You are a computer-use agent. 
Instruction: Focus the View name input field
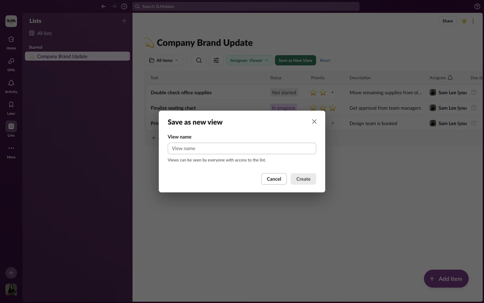coord(242,148)
